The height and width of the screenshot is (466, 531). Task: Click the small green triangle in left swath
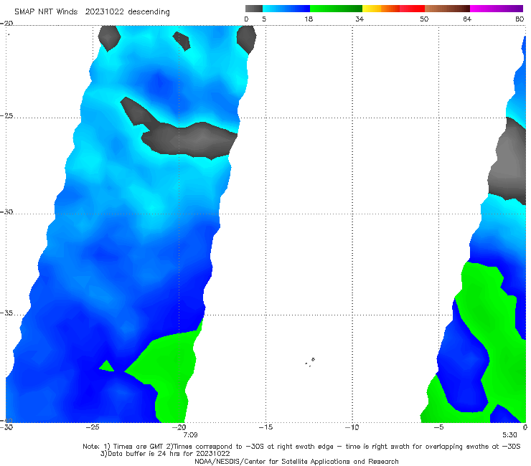tap(107, 366)
